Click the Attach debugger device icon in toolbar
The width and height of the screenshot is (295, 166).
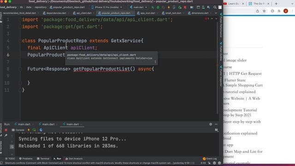[x=174, y=7]
